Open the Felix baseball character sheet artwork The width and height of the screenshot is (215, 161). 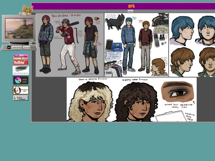point(70,45)
